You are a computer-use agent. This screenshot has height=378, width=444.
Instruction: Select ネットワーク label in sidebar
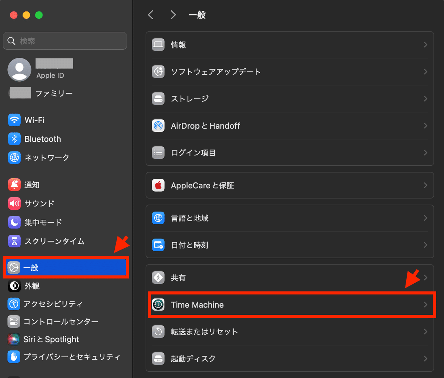[47, 158]
